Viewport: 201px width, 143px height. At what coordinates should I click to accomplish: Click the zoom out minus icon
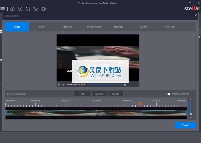[x=191, y=118]
